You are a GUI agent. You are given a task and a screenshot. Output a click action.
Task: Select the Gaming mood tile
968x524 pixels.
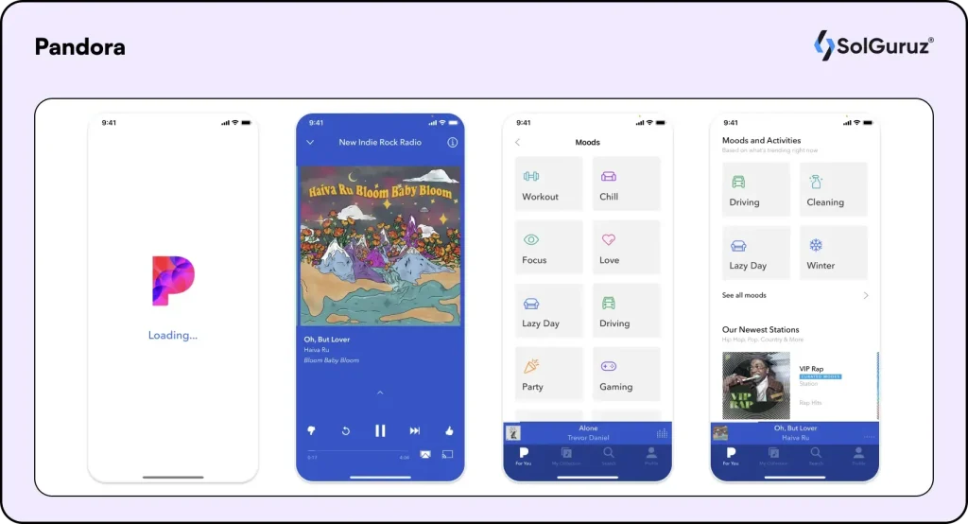[x=626, y=374]
